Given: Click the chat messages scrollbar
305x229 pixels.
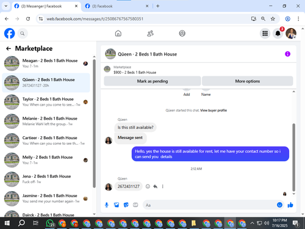Looking at the screenshot, I should (x=293, y=157).
